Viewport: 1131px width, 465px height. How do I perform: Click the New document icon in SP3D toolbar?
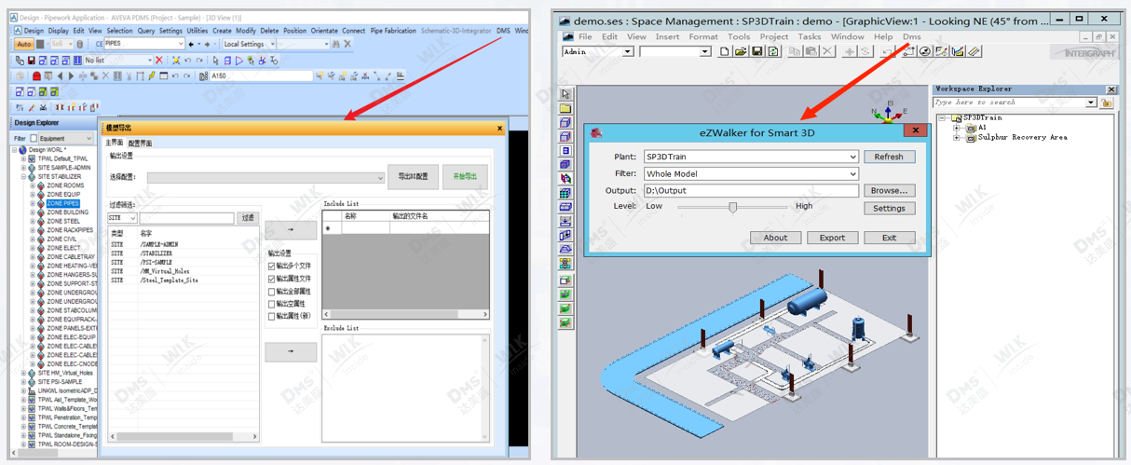click(724, 51)
